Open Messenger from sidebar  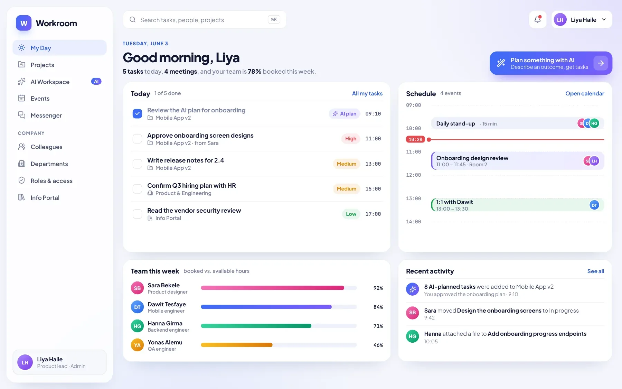59,115
